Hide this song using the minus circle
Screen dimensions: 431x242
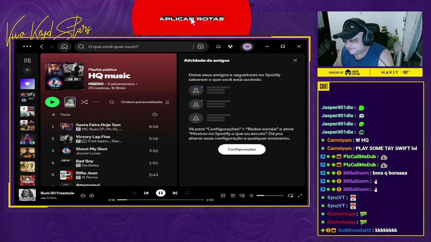click(x=83, y=195)
